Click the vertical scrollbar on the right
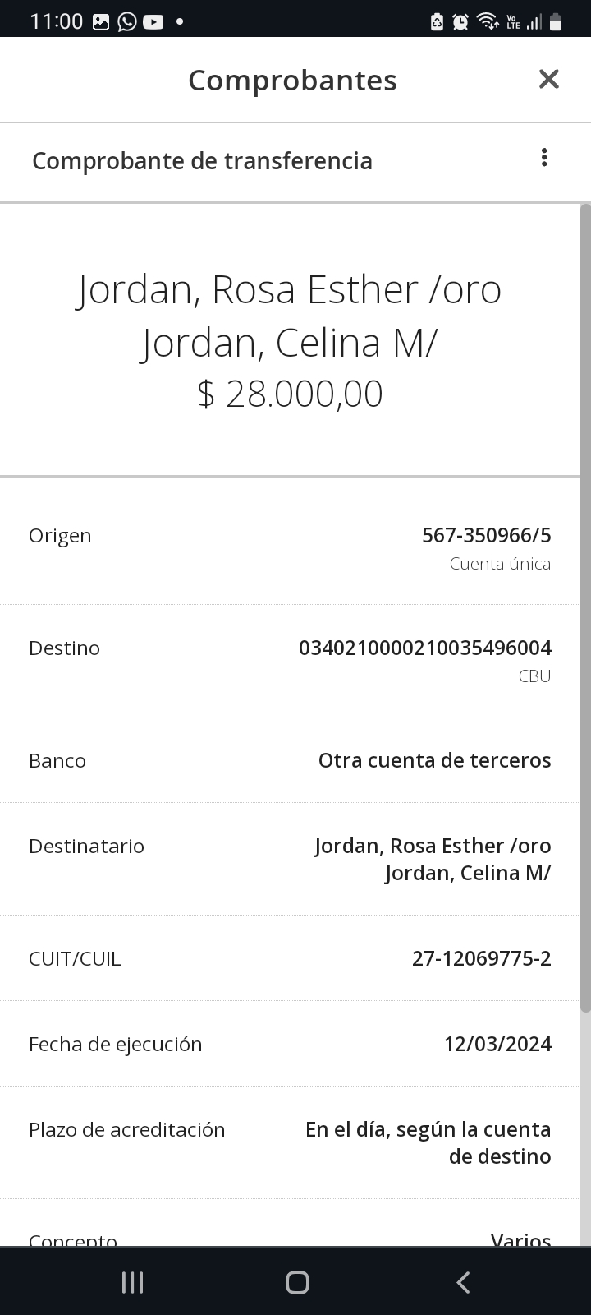 click(x=585, y=608)
